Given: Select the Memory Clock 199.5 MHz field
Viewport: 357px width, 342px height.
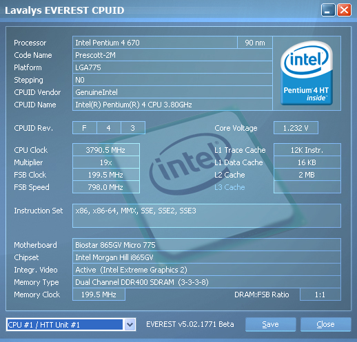Looking at the screenshot, I should [99, 295].
